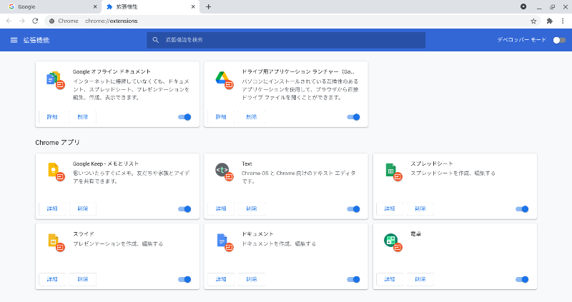Open details for スライド
572x302 pixels.
click(52, 279)
